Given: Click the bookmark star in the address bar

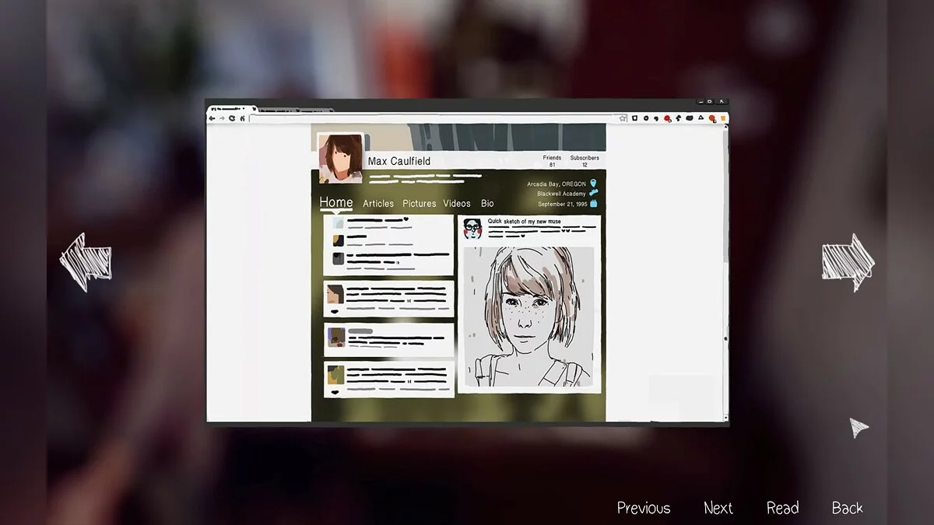Looking at the screenshot, I should (621, 117).
